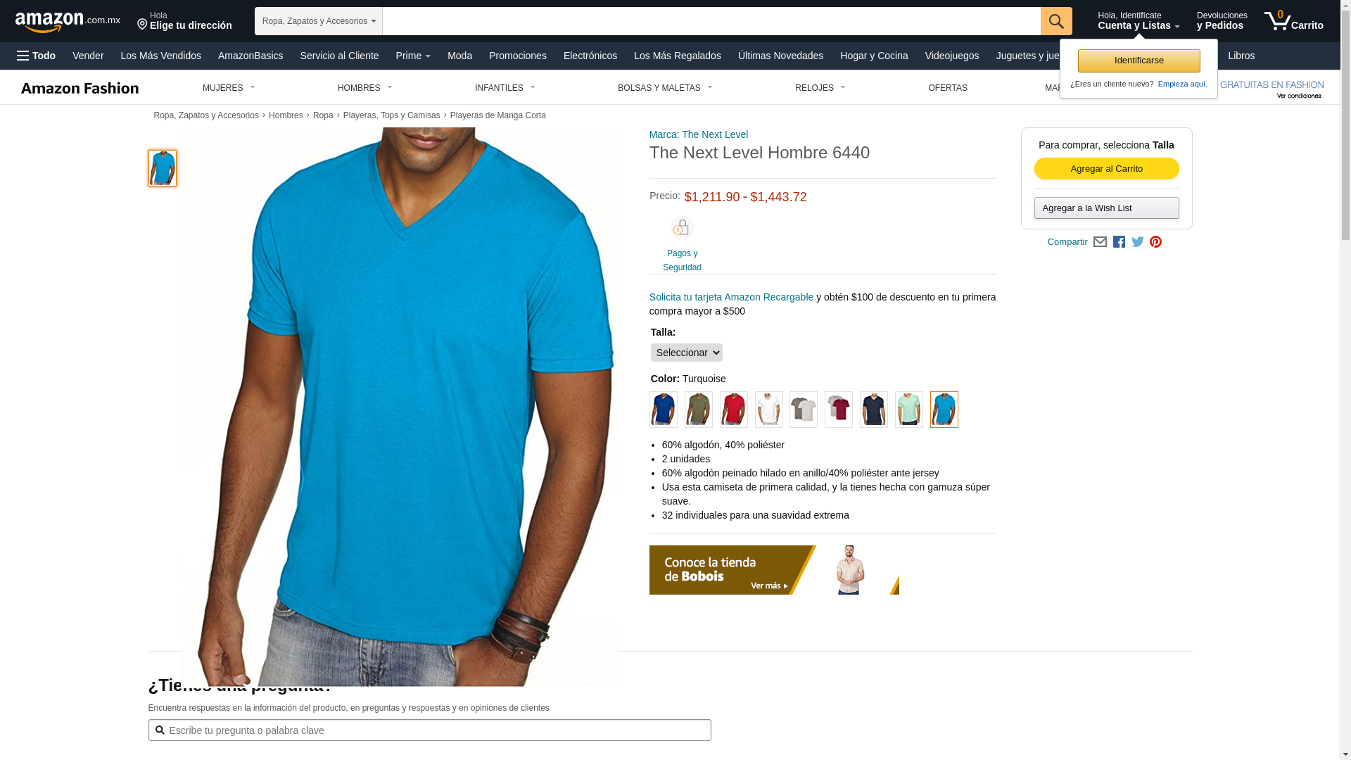The height and width of the screenshot is (760, 1351).
Task: Share product on Twitter icon
Action: [1138, 242]
